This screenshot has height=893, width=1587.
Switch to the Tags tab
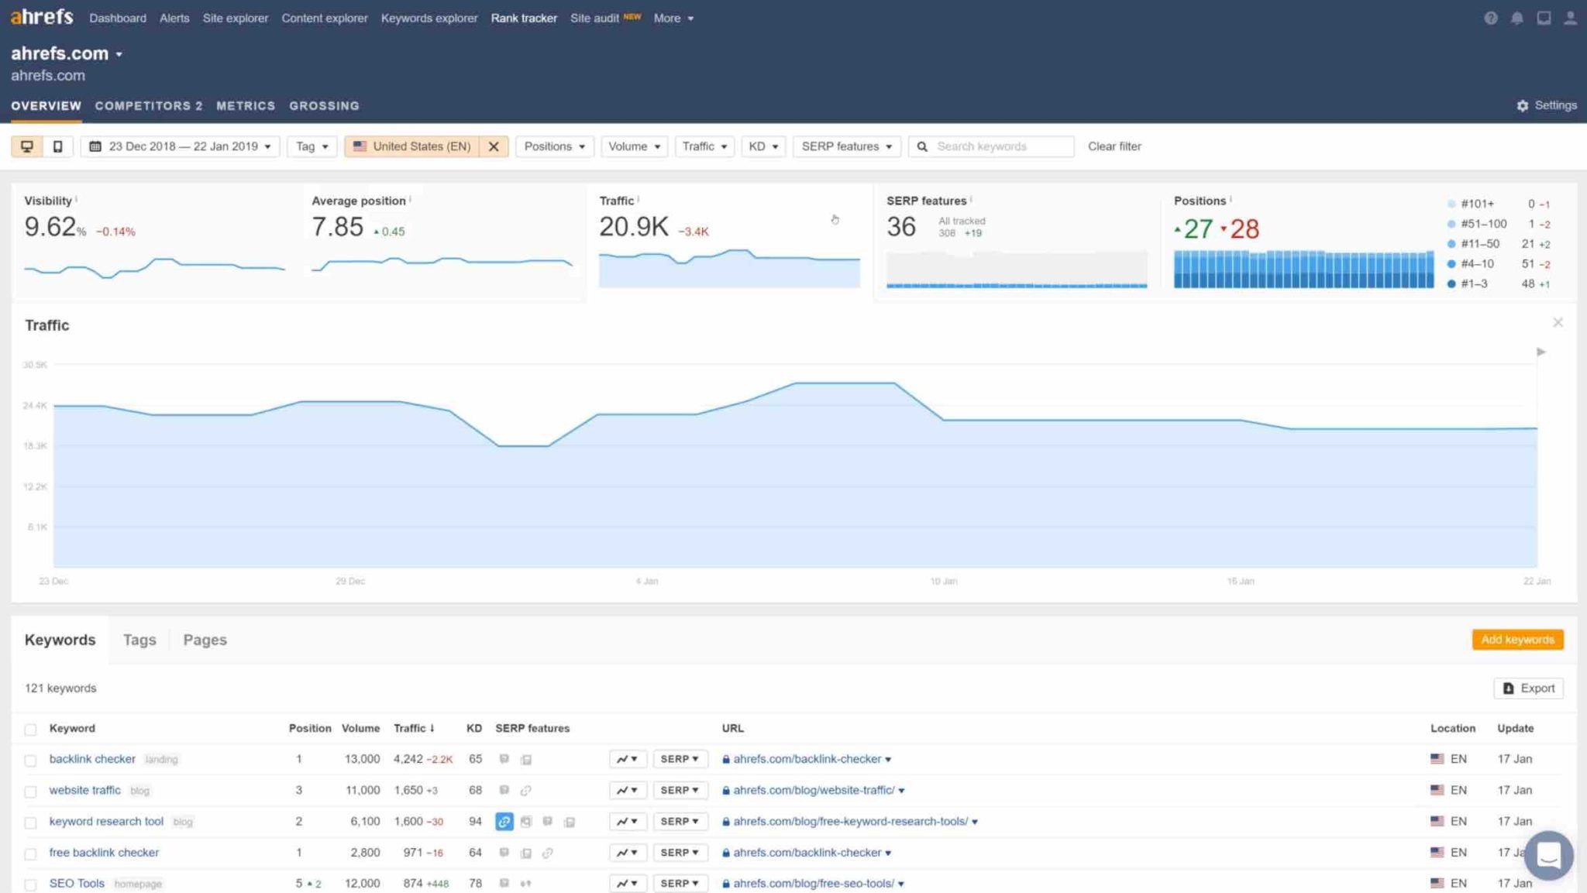(139, 640)
